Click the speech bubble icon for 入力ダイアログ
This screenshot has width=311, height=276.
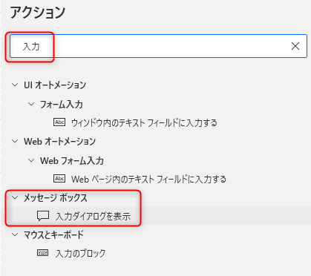click(x=43, y=216)
